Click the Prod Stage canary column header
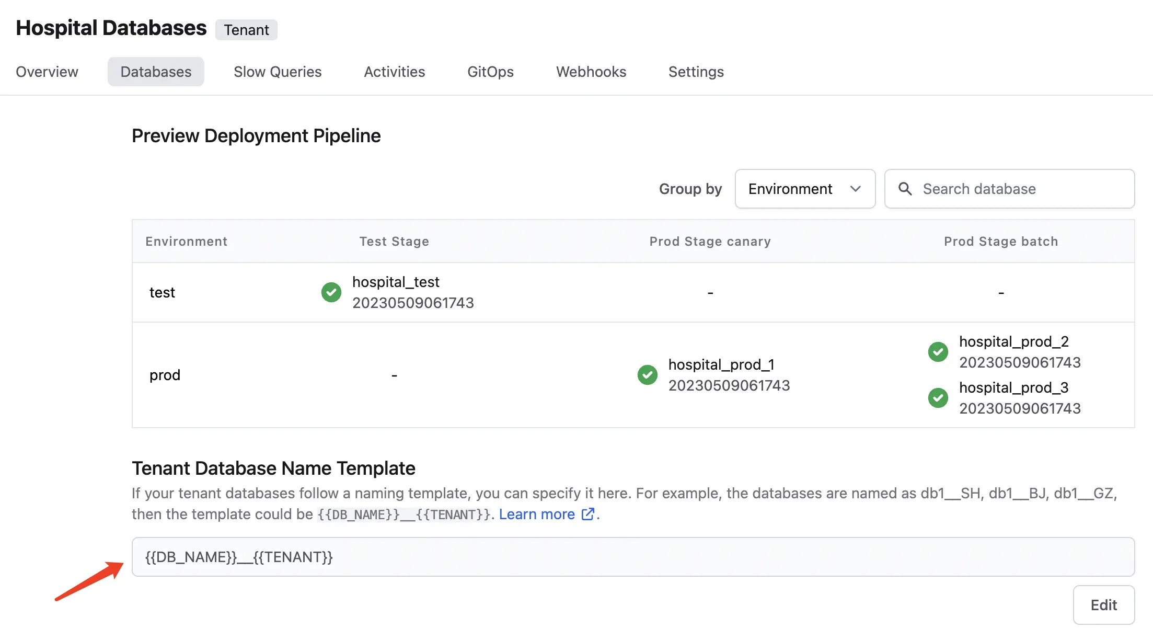The width and height of the screenshot is (1153, 640). pos(710,241)
